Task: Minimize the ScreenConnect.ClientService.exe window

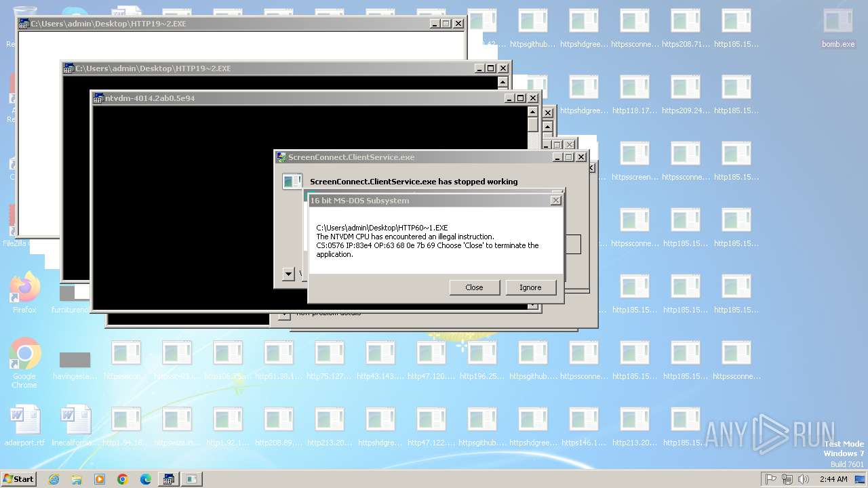Action: click(557, 157)
